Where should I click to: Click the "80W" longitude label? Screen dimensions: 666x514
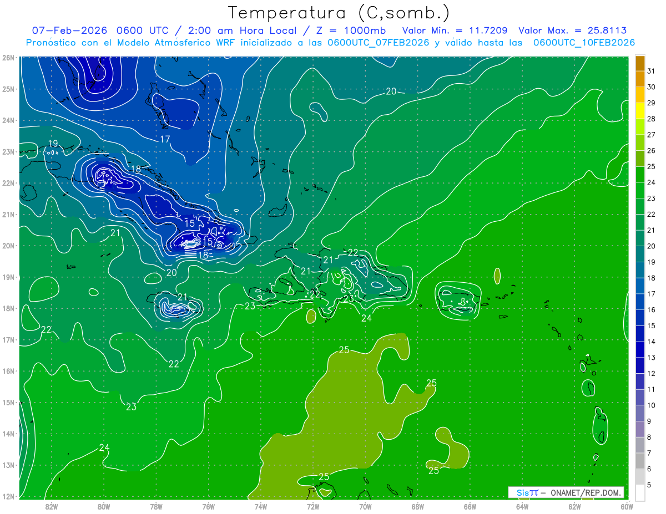(104, 506)
